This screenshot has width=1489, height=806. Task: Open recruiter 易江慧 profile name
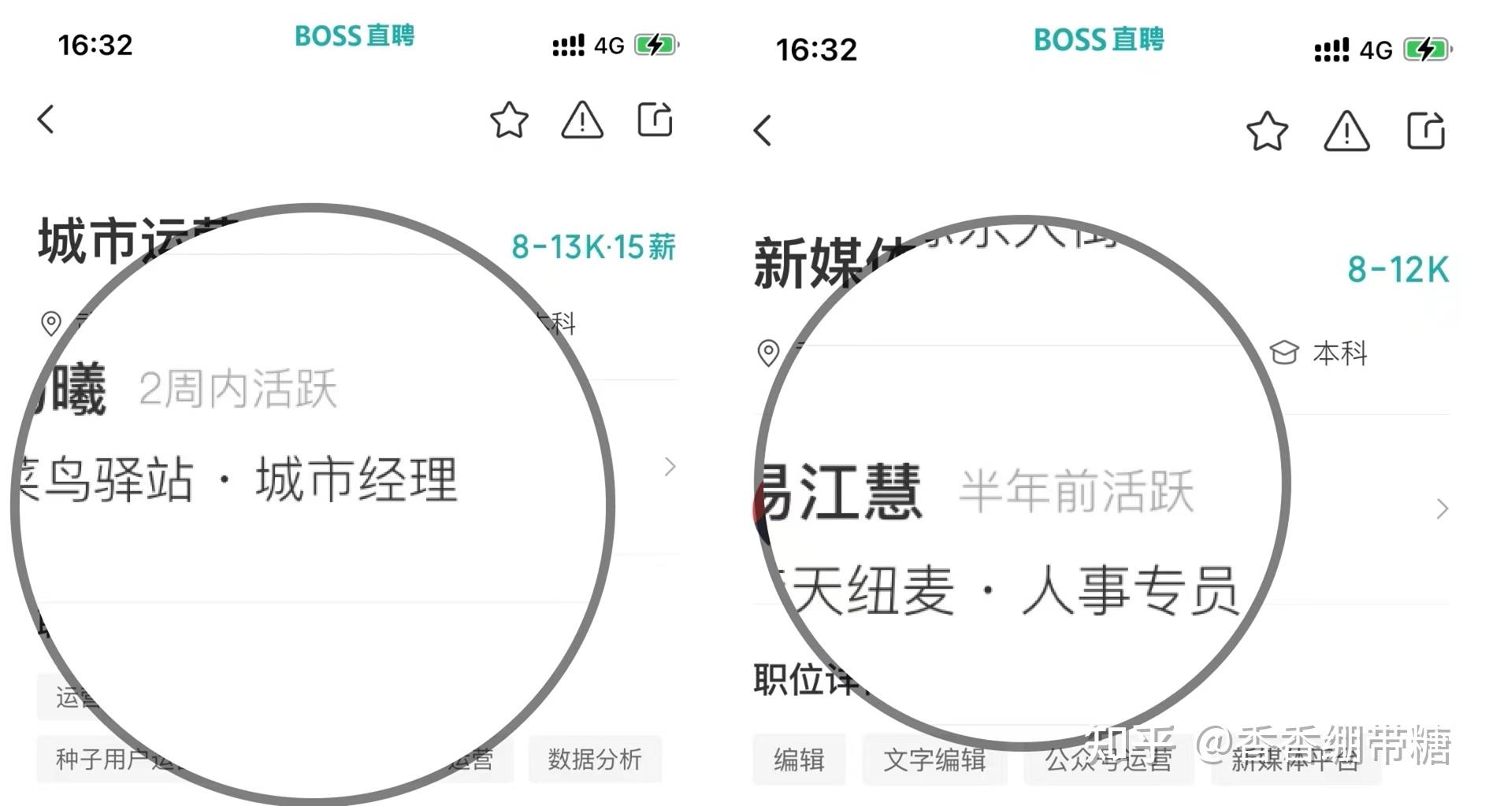pyautogui.click(x=840, y=492)
